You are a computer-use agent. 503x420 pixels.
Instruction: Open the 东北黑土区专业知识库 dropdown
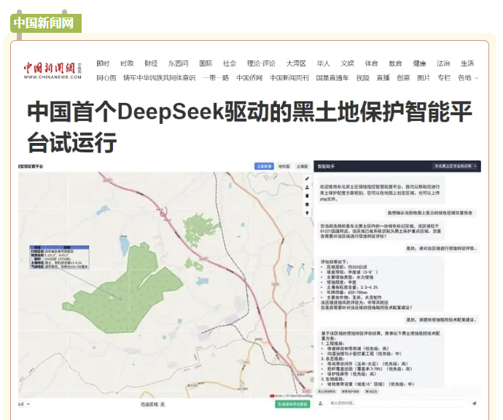(x=457, y=166)
